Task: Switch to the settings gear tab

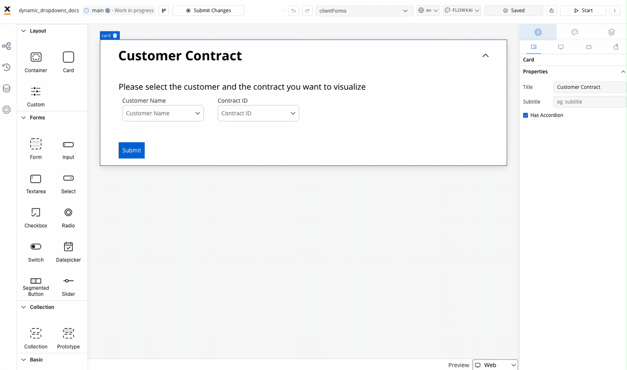Action: tap(538, 32)
